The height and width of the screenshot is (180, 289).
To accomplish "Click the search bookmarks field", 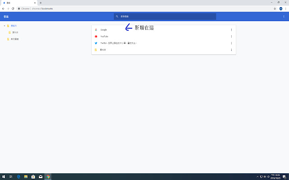I will [165, 17].
